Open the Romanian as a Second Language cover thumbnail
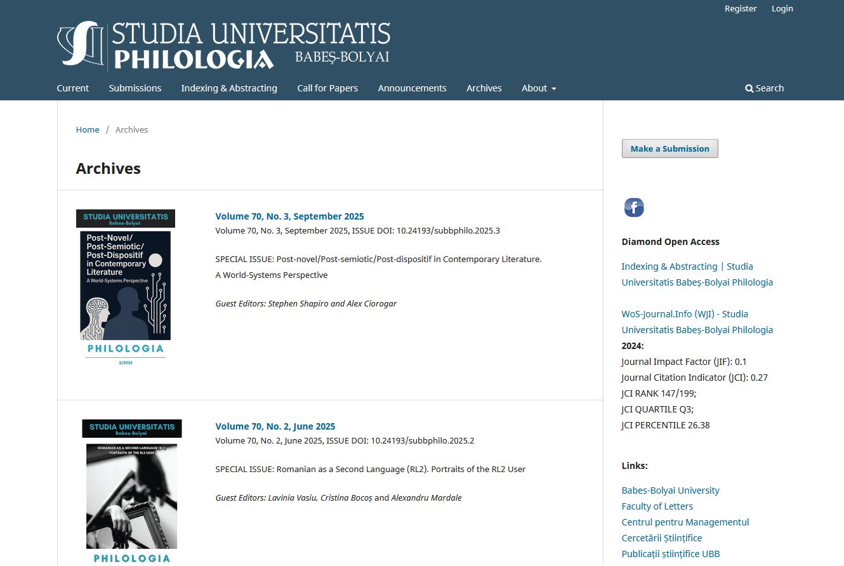Screen dimensions: 844x566 [x=132, y=492]
